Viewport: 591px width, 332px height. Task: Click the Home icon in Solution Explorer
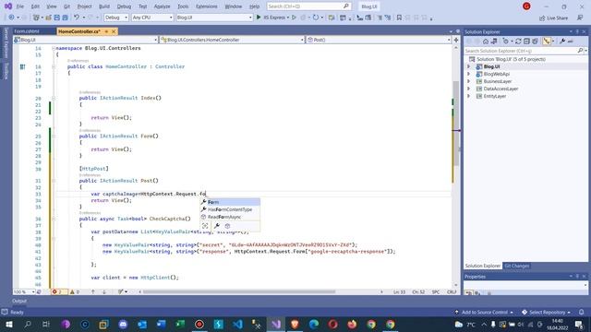[x=486, y=41]
